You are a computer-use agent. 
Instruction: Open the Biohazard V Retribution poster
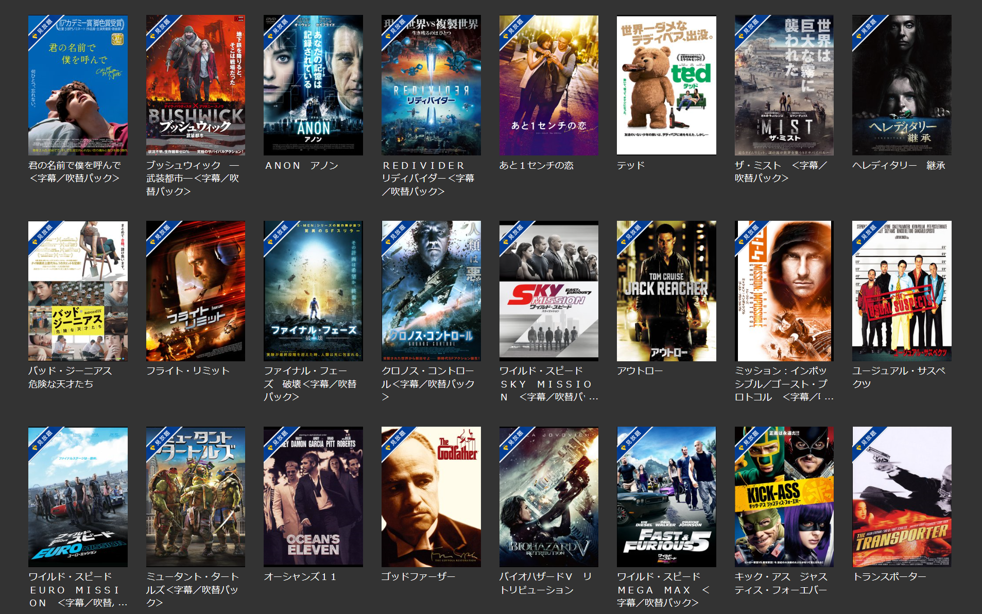click(549, 497)
